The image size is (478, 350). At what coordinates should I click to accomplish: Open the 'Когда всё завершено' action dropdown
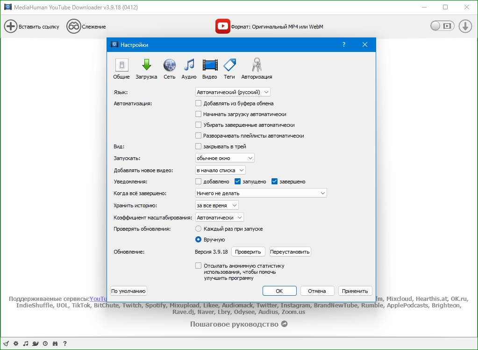(x=261, y=193)
